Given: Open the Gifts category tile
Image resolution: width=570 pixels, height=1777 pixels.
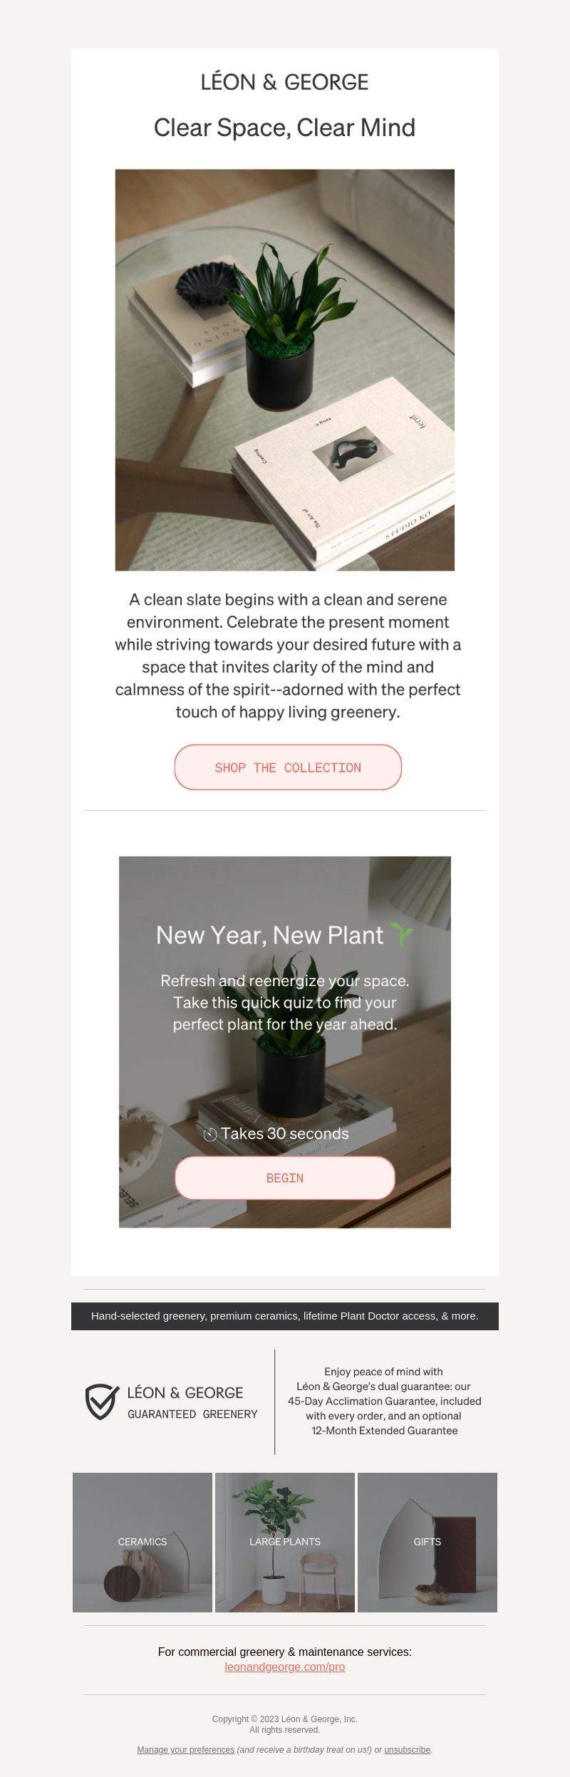Looking at the screenshot, I should 427,1543.
